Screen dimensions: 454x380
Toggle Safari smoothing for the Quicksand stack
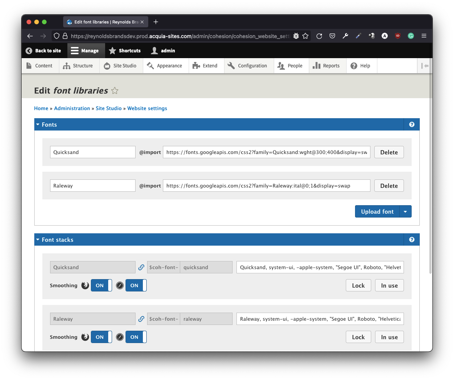(136, 285)
